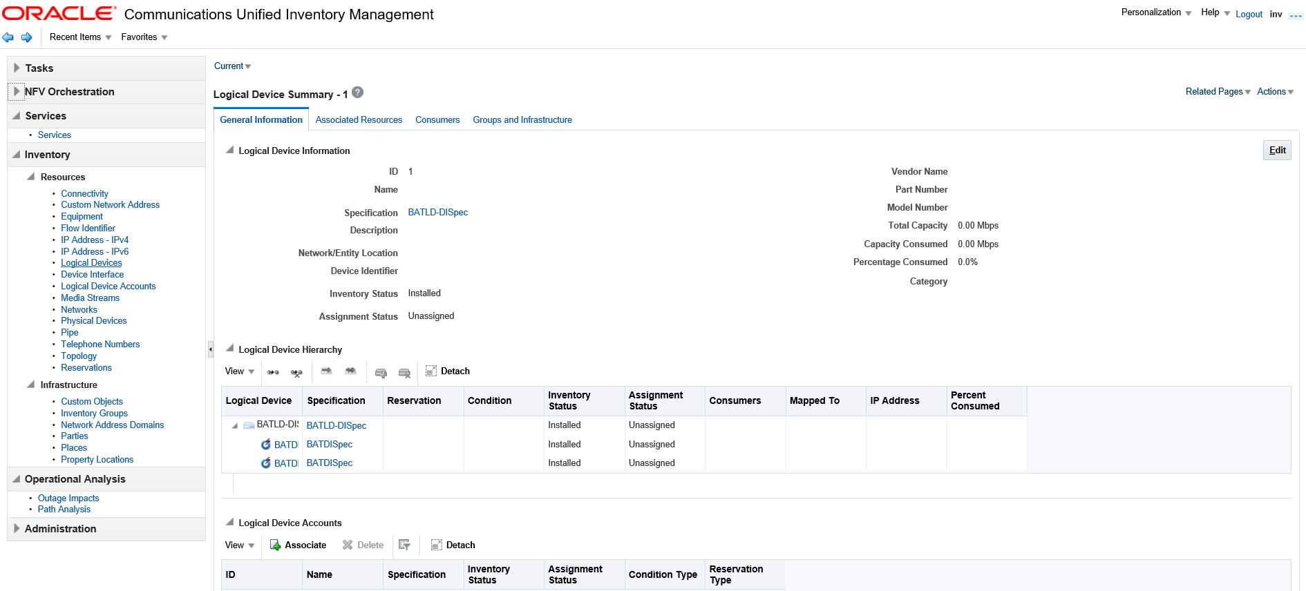Collapse the Services panel
The height and width of the screenshot is (591, 1306).
(17, 115)
